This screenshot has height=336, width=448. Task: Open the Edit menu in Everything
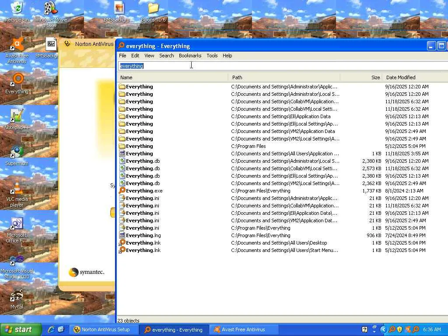tap(135, 56)
